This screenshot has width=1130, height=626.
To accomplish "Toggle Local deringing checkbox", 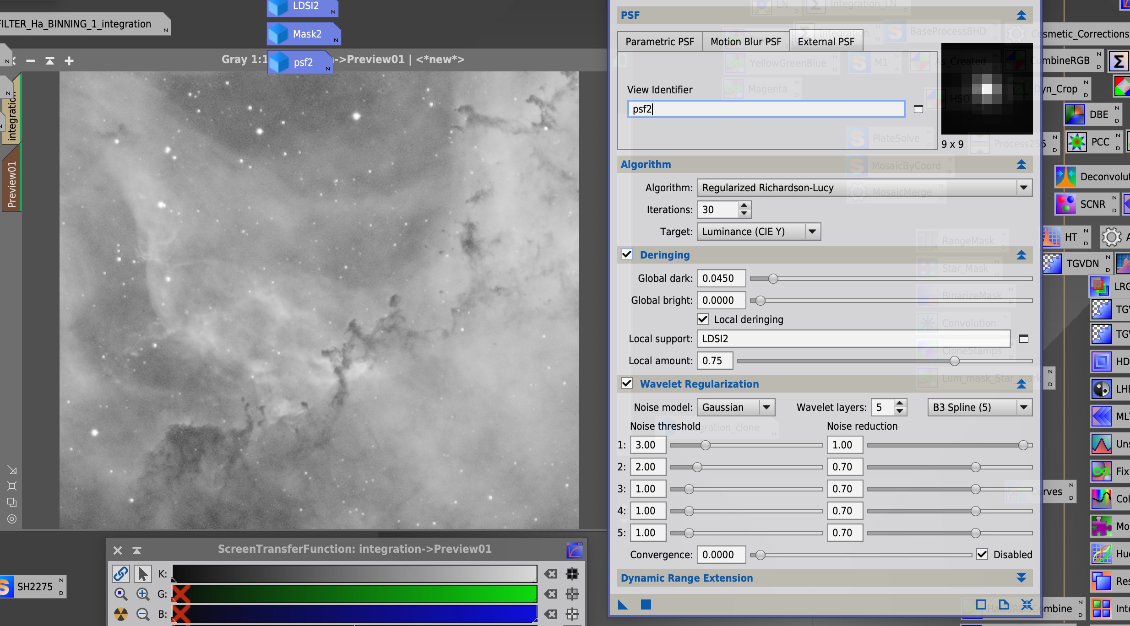I will pos(703,319).
